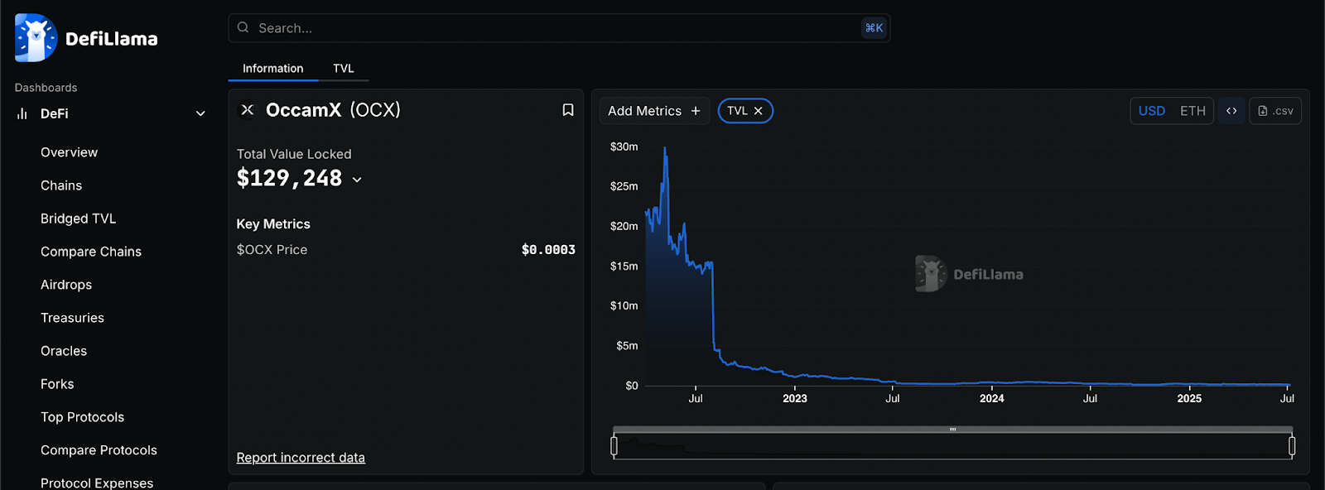
Task: Click the range slider top grip bar
Action: point(952,430)
